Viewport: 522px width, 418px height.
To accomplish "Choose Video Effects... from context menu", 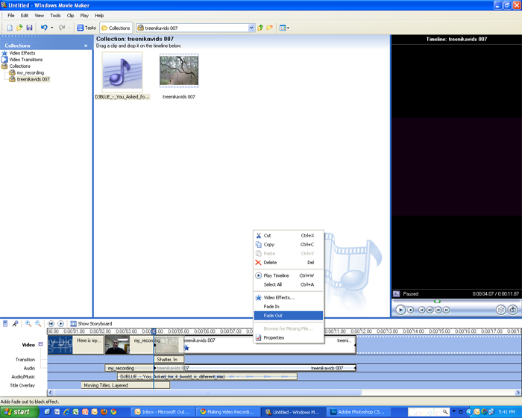I will tap(289, 297).
